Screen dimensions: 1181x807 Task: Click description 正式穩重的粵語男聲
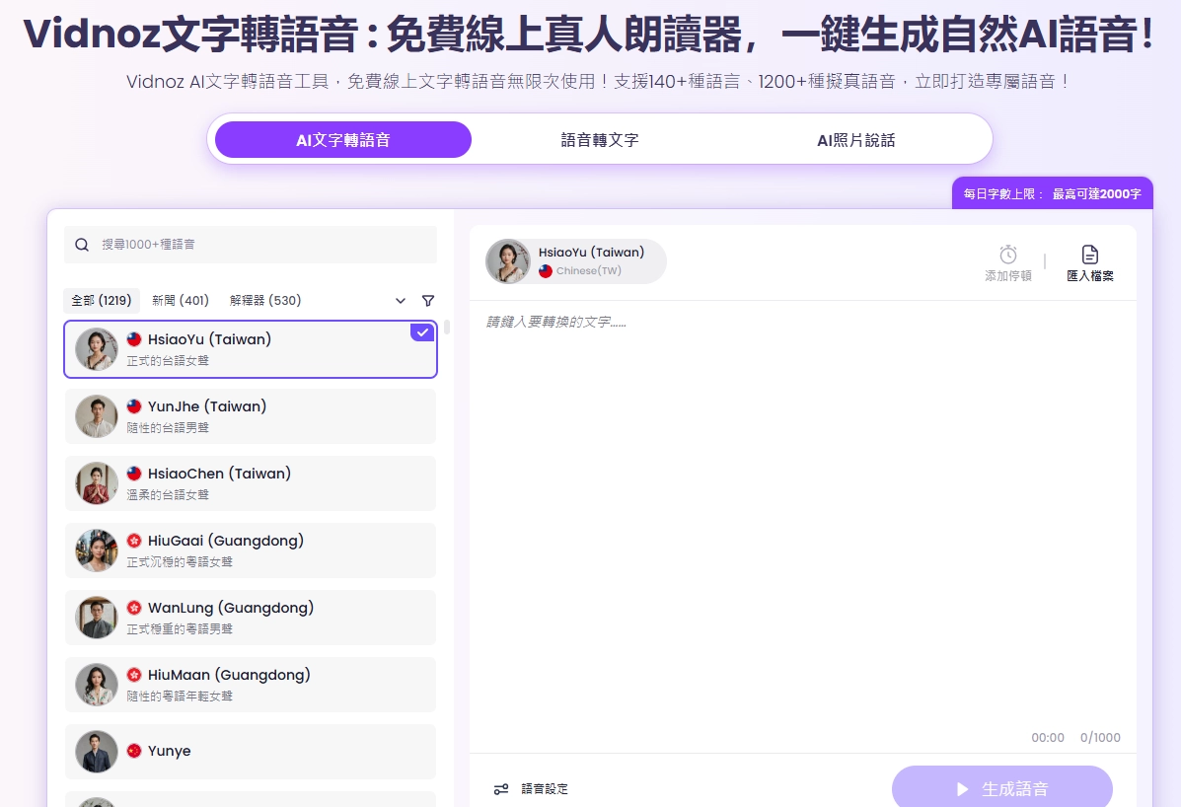(180, 628)
